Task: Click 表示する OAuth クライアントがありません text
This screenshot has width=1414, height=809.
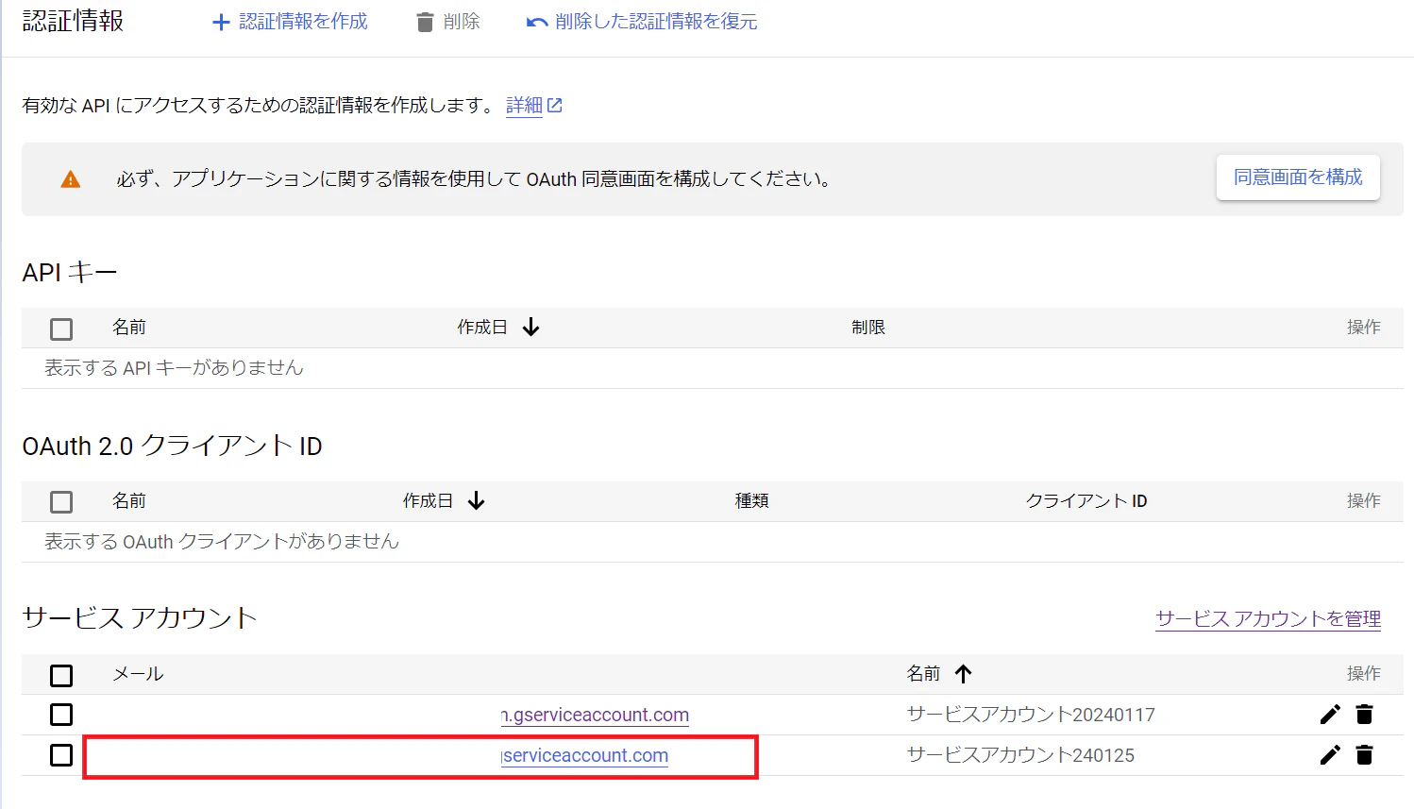Action: tap(222, 542)
